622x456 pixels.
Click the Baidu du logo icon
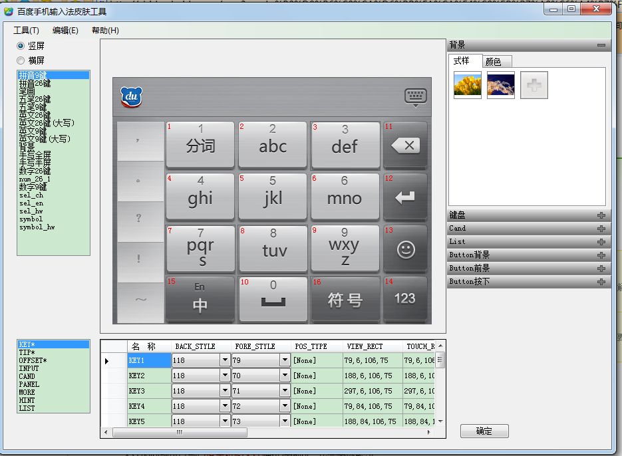[x=131, y=97]
